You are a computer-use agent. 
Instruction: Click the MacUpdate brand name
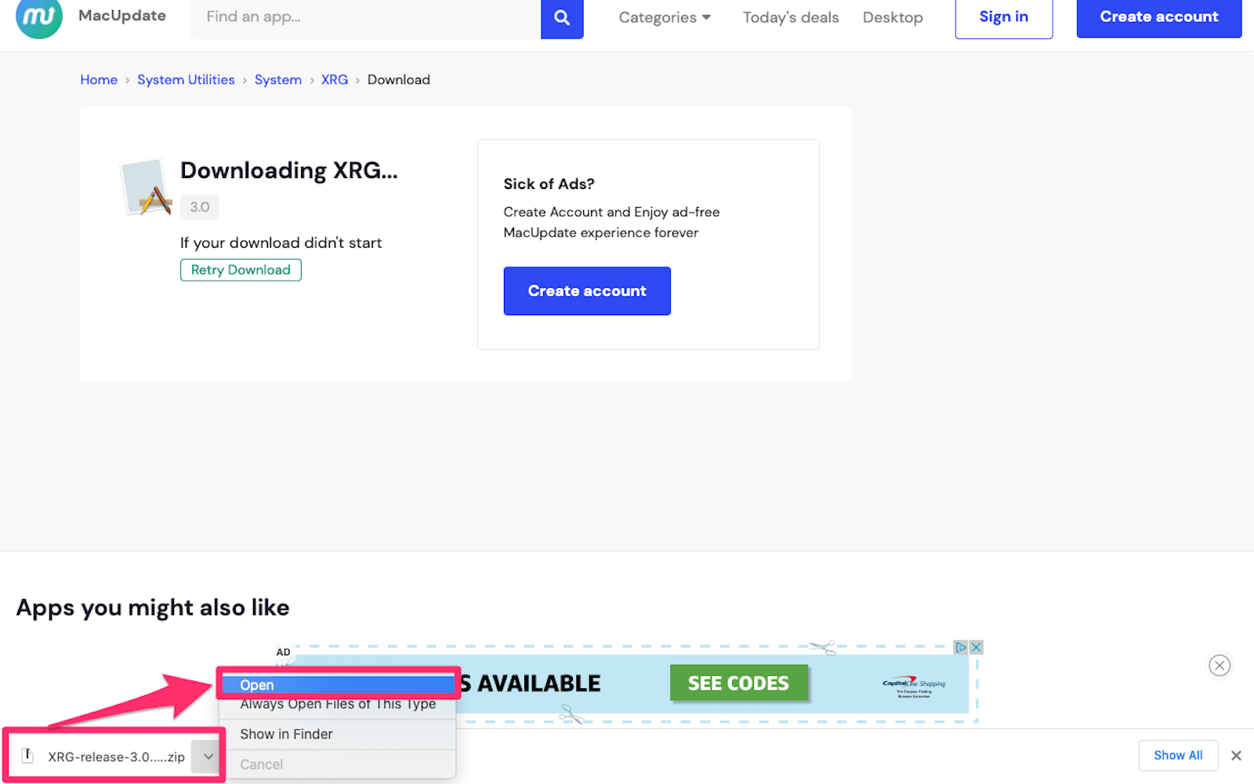click(122, 16)
